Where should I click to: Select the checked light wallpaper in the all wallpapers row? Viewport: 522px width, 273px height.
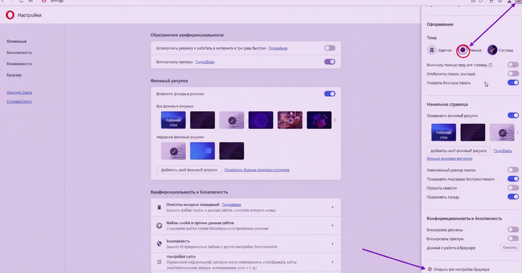click(232, 120)
